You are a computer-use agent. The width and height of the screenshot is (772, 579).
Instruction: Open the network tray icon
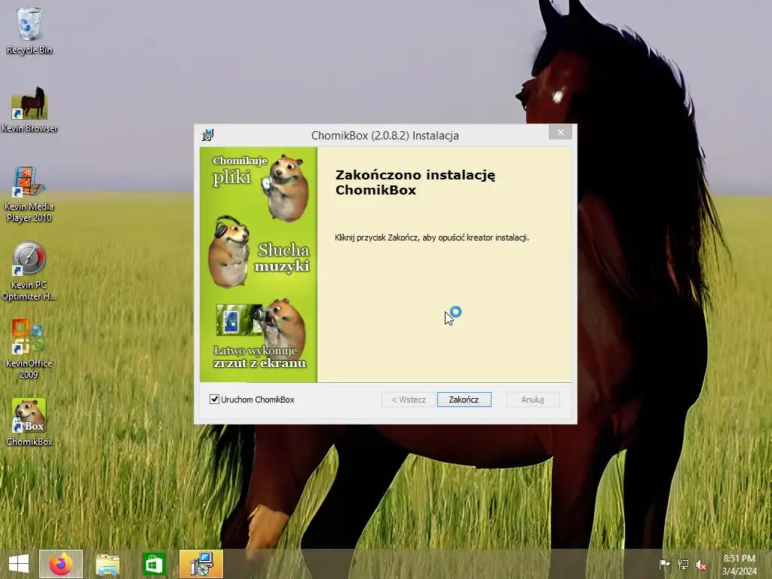pos(683,564)
